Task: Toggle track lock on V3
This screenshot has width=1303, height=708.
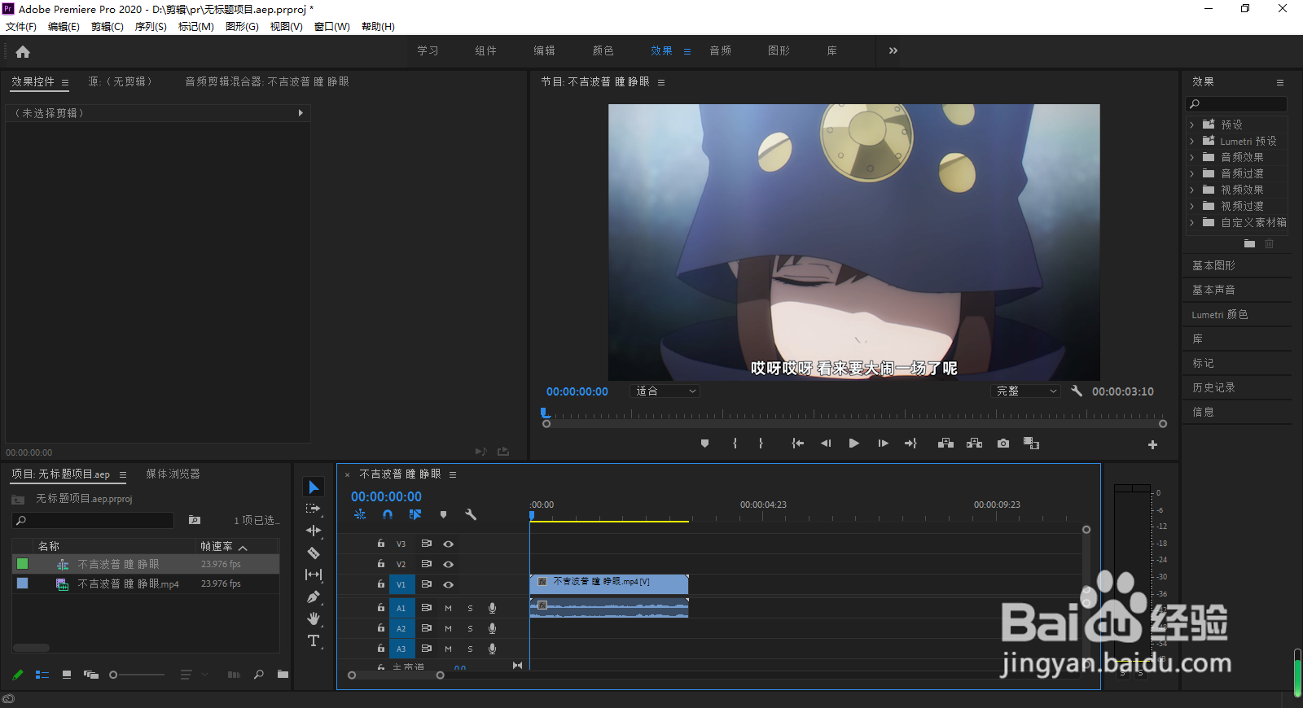Action: (380, 543)
